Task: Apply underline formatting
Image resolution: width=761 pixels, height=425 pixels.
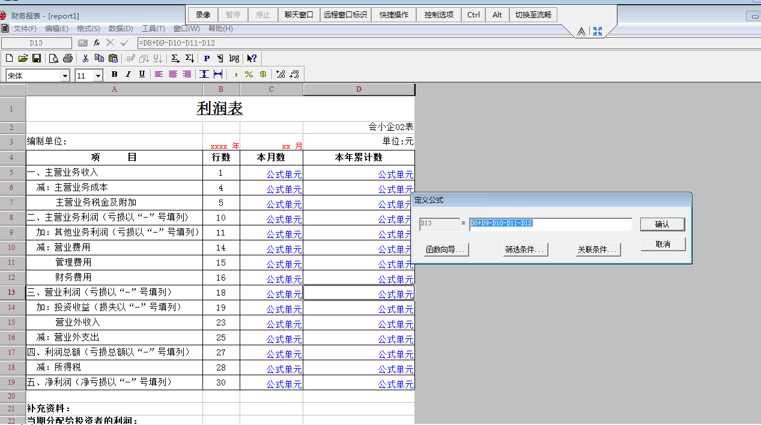Action: click(142, 74)
